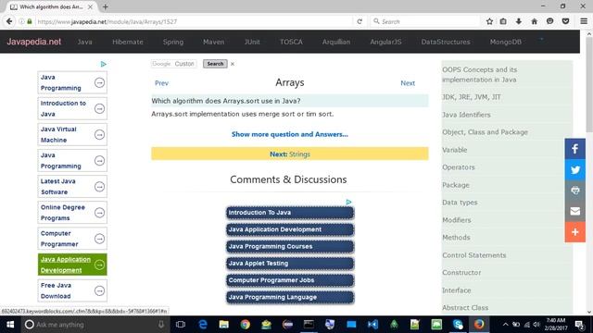This screenshot has width=593, height=333.
Task: Open Show more question and Answers link
Action: (290, 134)
